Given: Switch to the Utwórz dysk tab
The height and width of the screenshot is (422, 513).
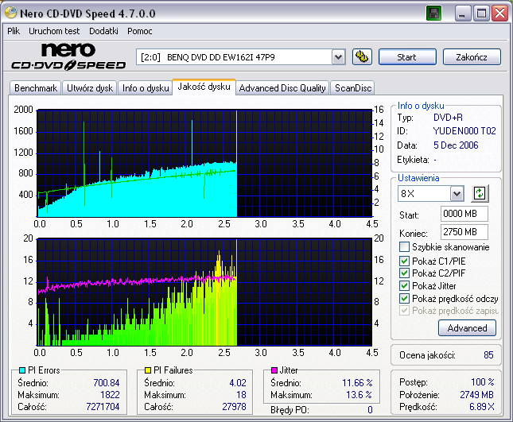Looking at the screenshot, I should pyautogui.click(x=90, y=88).
